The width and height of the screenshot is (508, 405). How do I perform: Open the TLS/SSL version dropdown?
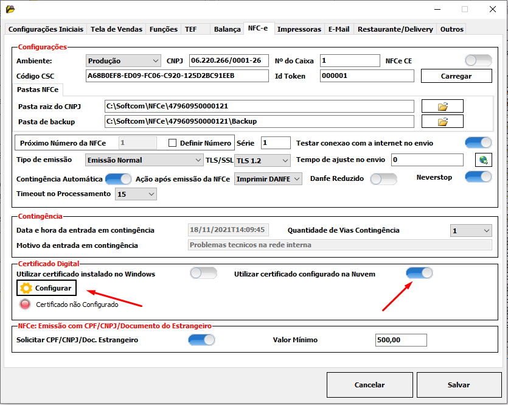[263, 160]
